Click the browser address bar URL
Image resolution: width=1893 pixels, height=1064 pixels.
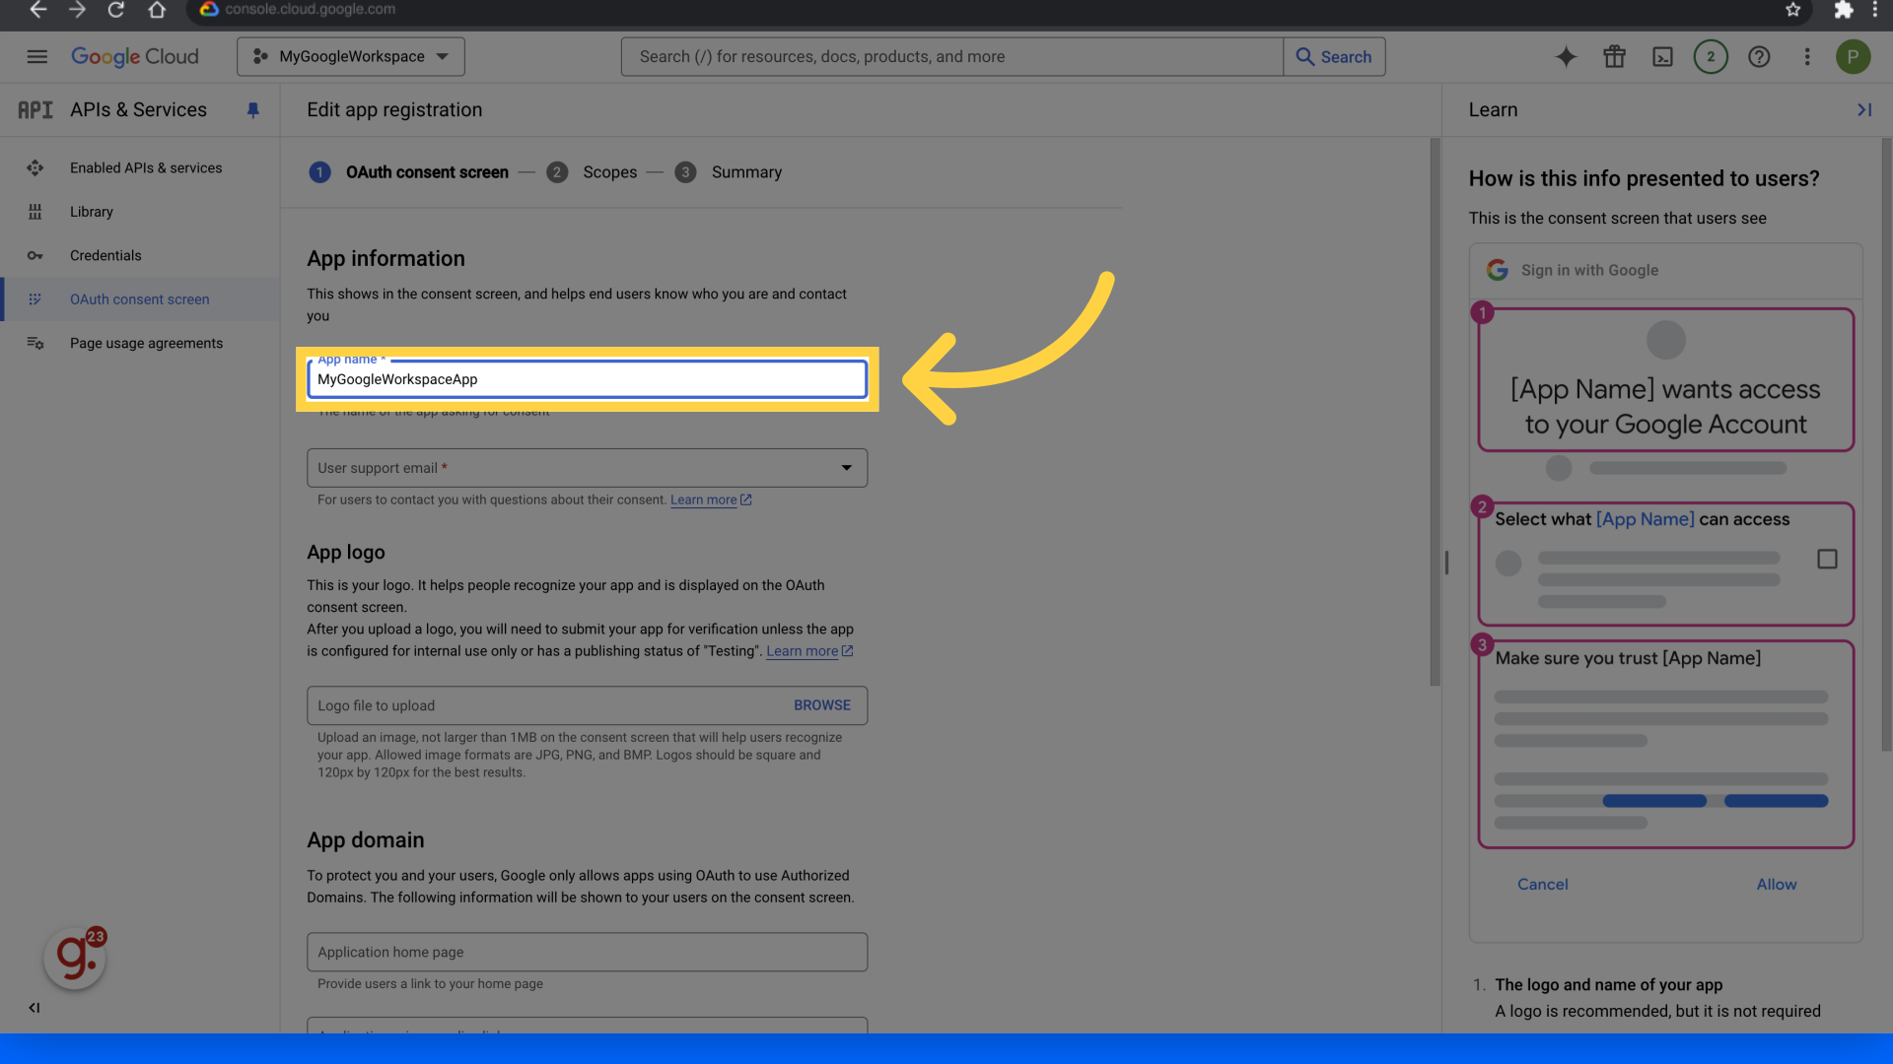[310, 10]
